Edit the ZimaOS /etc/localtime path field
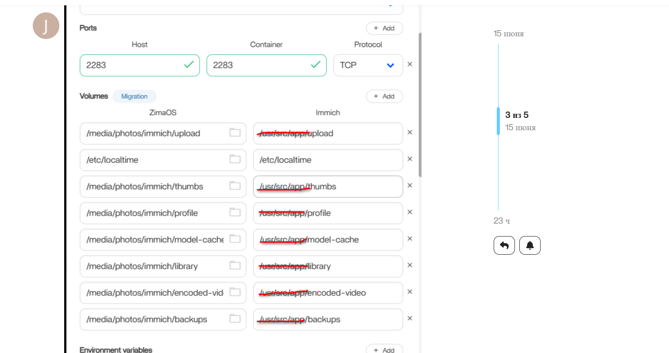The height and width of the screenshot is (353, 669). 163,160
